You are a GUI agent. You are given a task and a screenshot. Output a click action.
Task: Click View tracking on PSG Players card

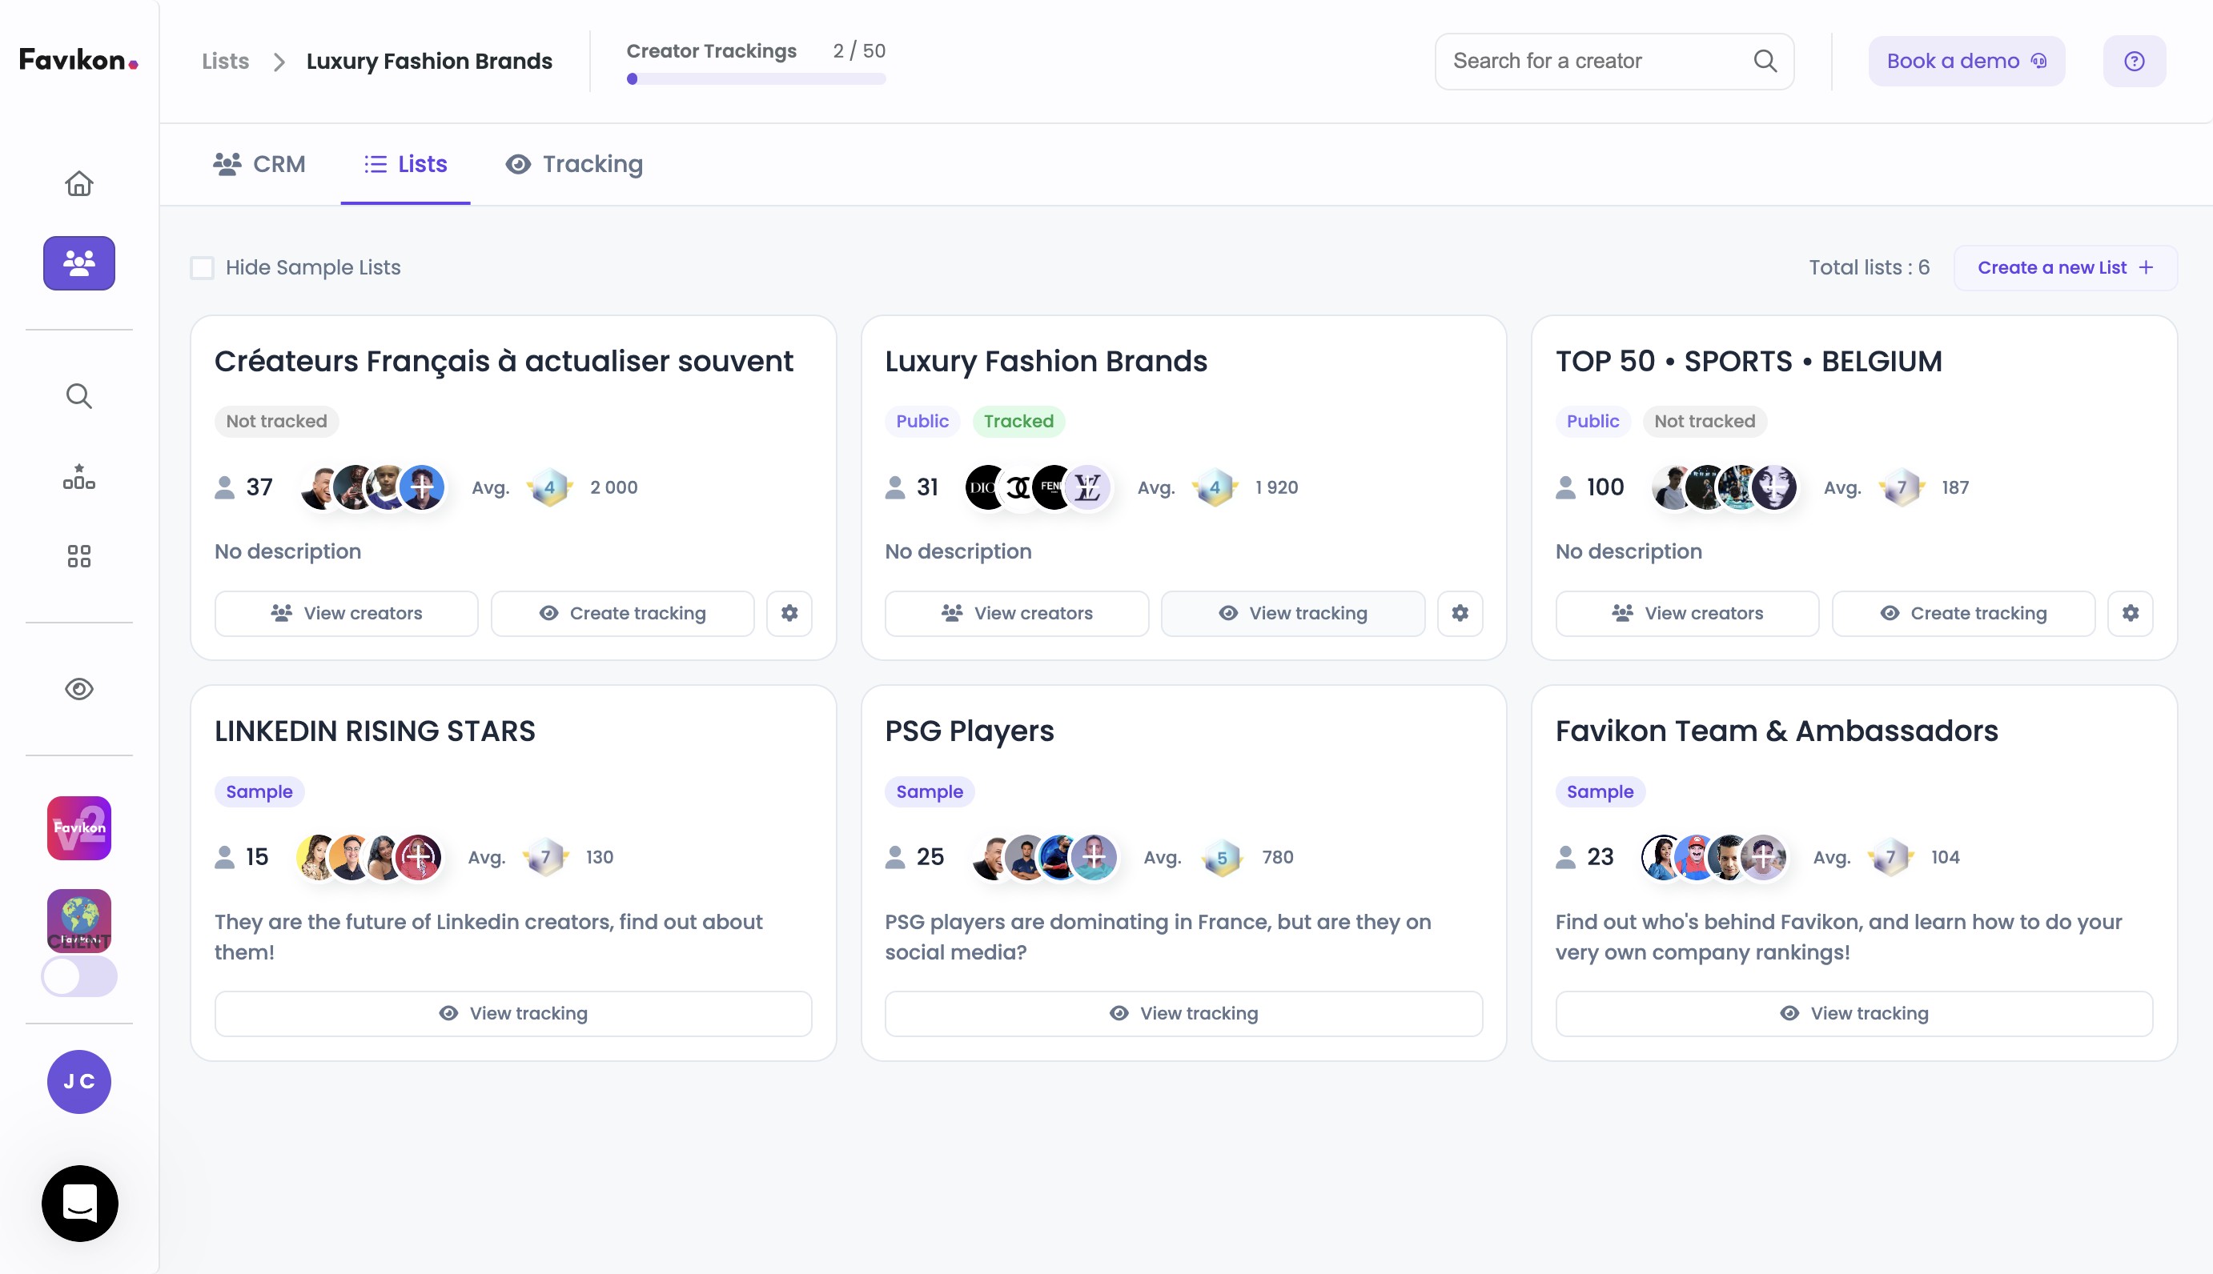tap(1183, 1013)
